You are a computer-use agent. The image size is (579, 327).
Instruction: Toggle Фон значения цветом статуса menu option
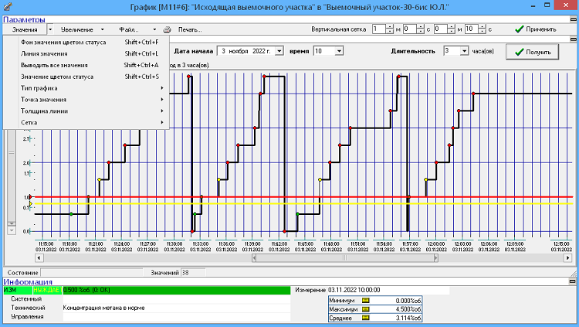pyautogui.click(x=86, y=43)
